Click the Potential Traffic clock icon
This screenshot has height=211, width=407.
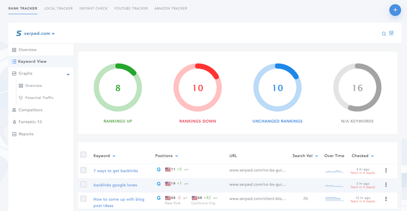[21, 98]
